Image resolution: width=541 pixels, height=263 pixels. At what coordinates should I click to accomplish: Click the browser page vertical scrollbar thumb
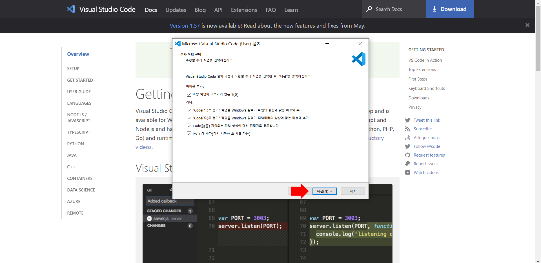click(538, 38)
